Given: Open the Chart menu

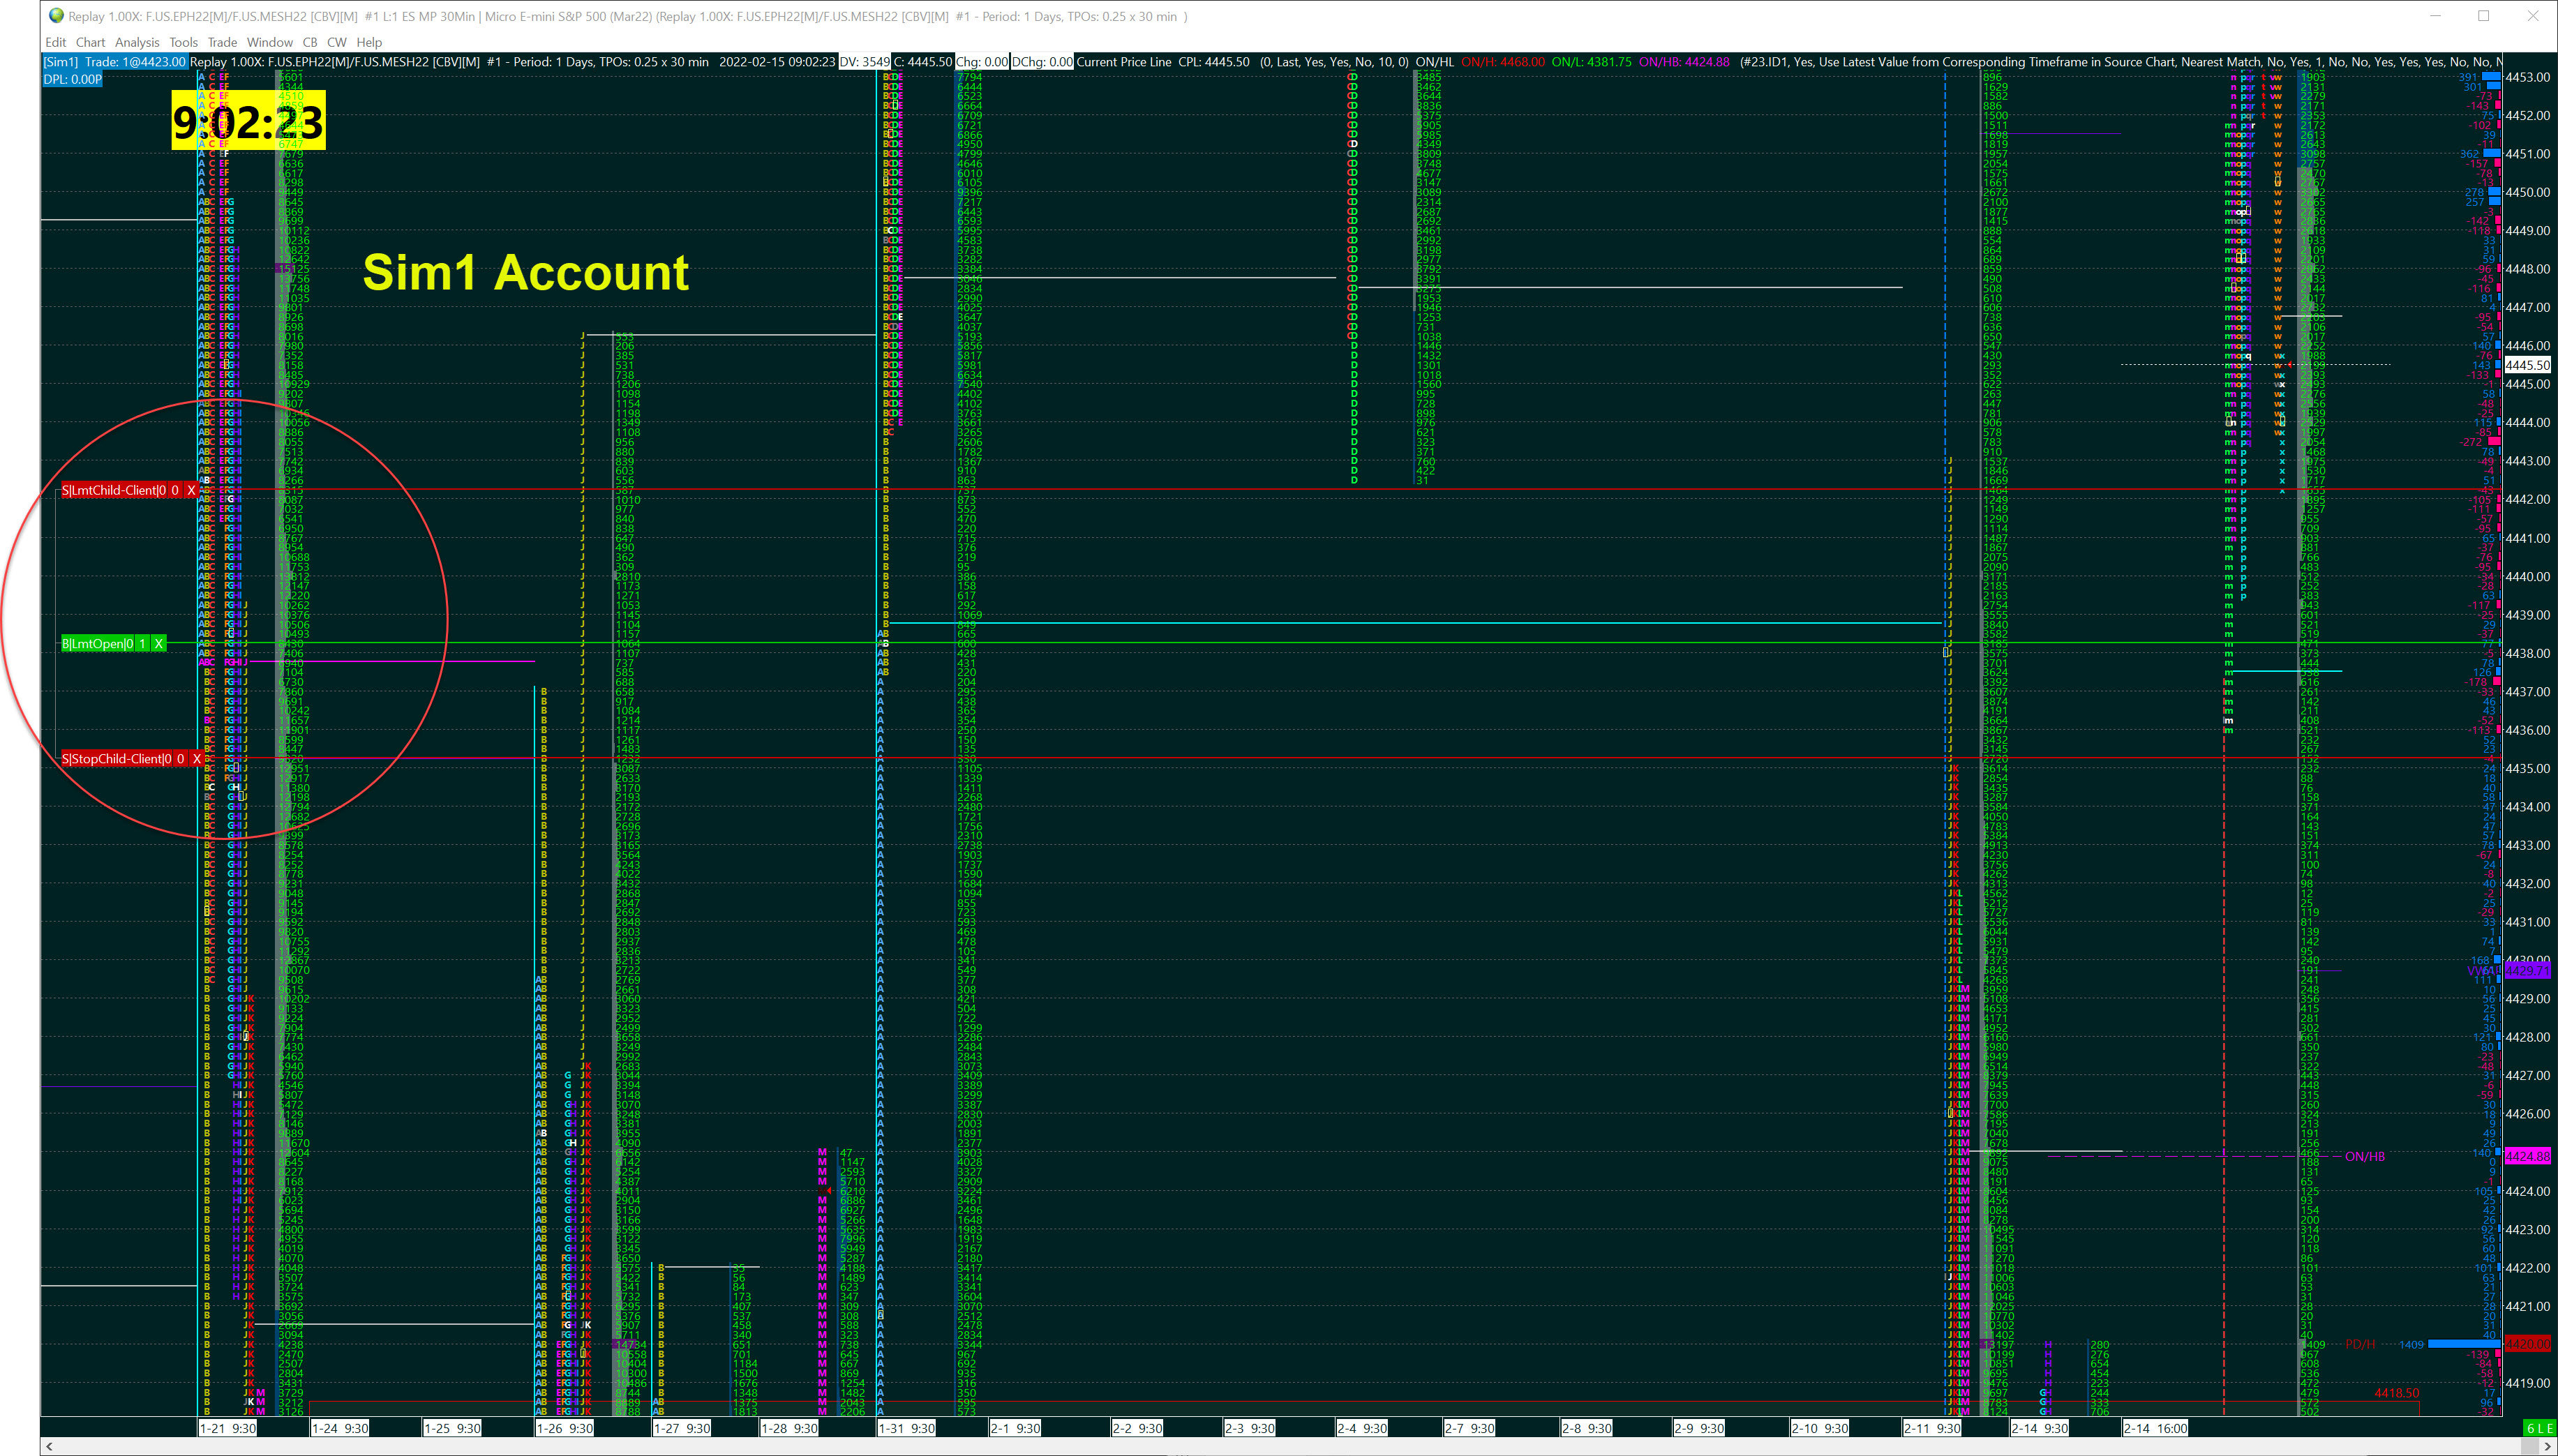Looking at the screenshot, I should click(90, 42).
